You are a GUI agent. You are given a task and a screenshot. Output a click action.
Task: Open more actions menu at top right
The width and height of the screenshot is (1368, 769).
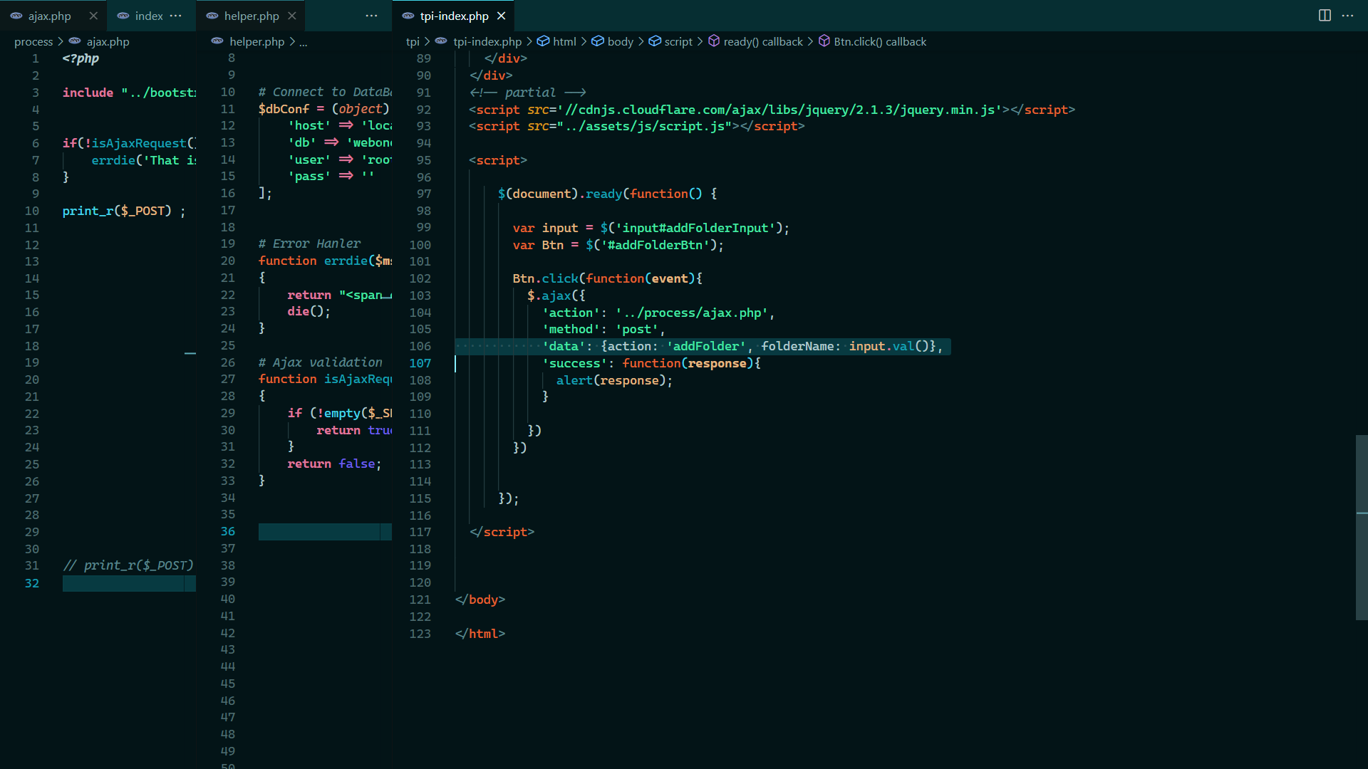[x=1347, y=16]
